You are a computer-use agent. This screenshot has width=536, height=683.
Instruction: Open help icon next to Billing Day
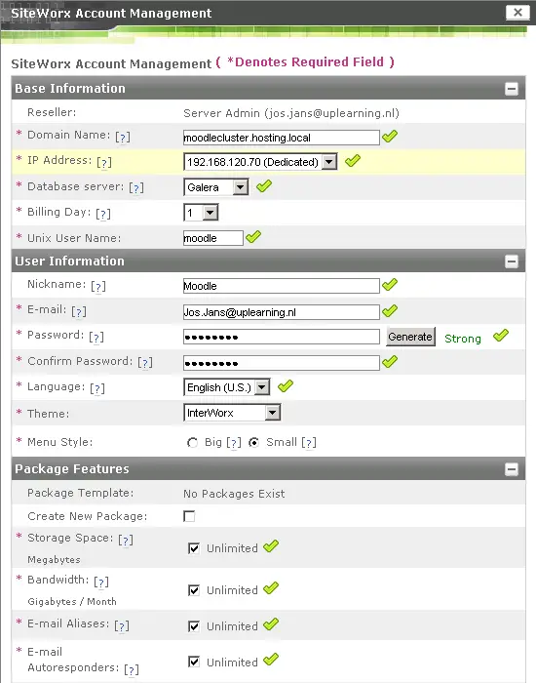[x=103, y=214]
